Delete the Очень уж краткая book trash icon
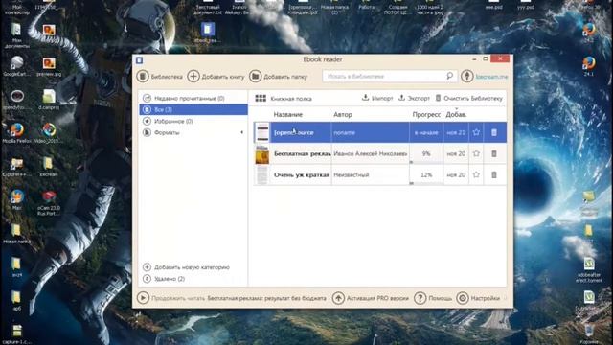The width and height of the screenshot is (613, 345). (x=494, y=174)
